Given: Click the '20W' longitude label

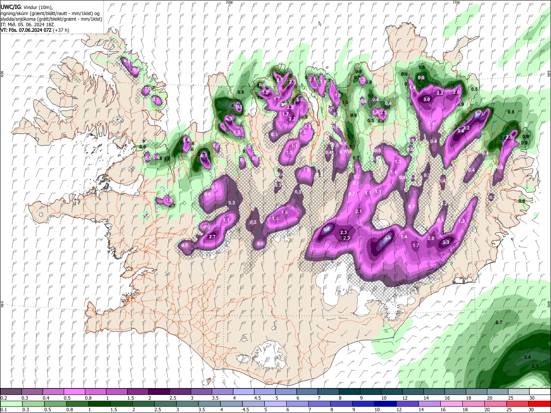Looking at the screenshot, I should tap(229, 2).
